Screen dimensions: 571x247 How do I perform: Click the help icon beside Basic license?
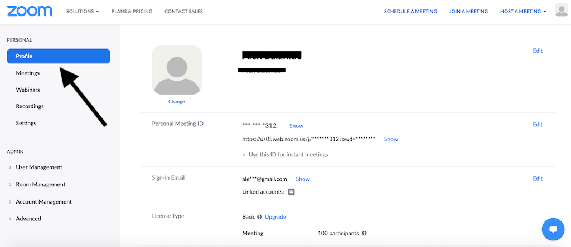point(260,217)
